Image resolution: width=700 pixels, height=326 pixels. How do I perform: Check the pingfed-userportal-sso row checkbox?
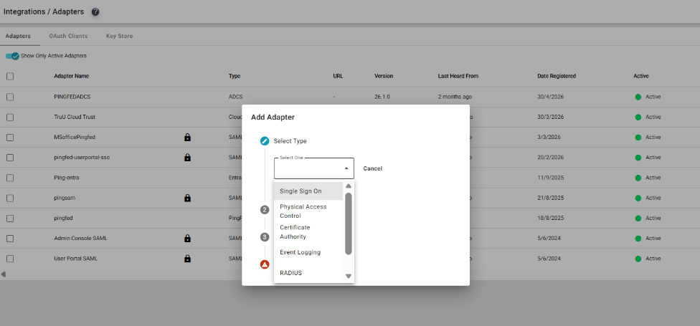[x=10, y=158]
